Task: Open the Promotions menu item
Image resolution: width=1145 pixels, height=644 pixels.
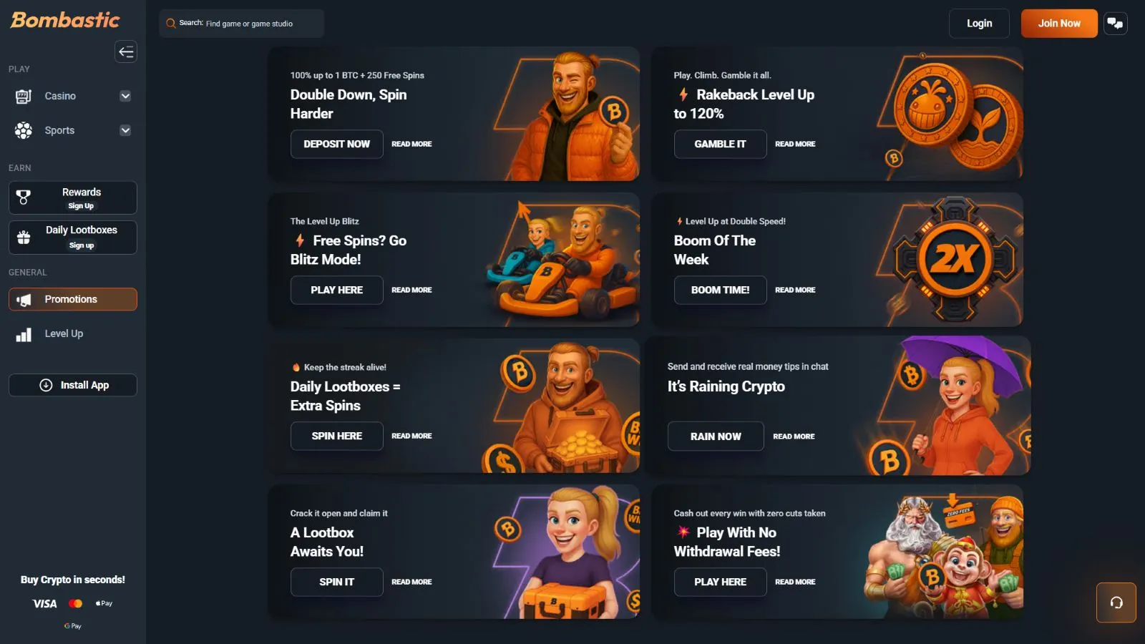Action: tap(73, 299)
